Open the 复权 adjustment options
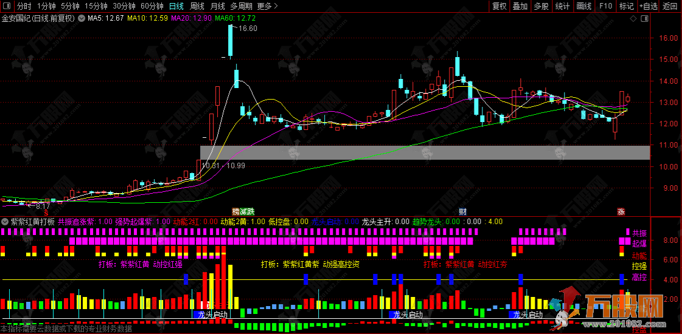 [499, 6]
